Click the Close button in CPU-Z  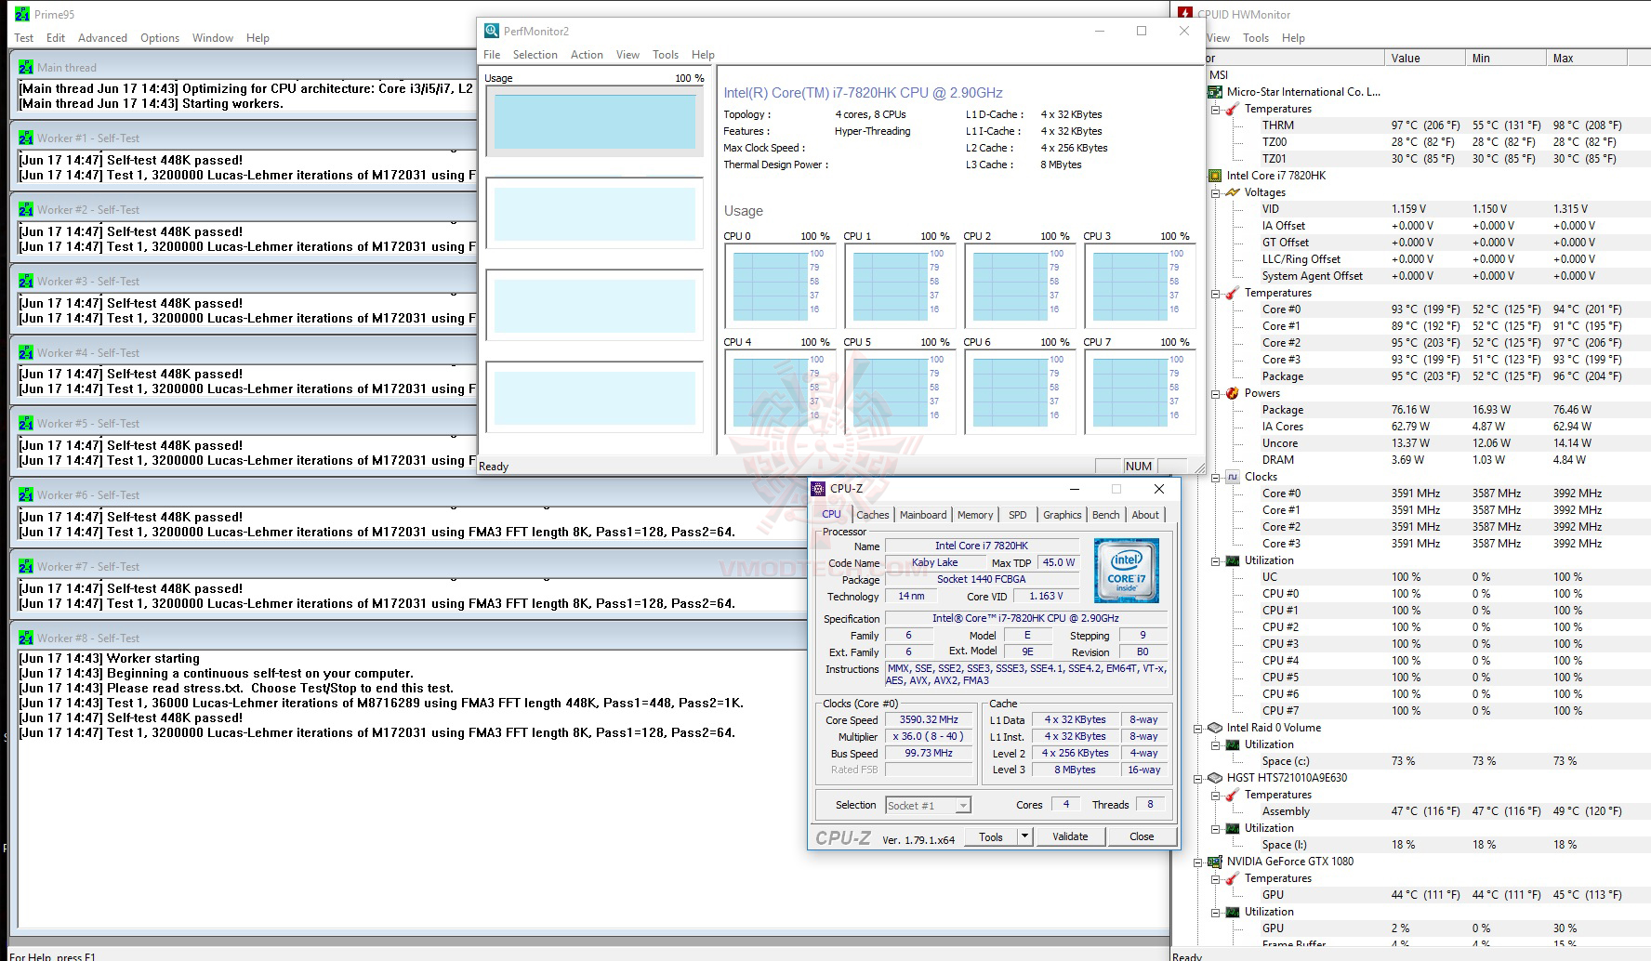(x=1142, y=836)
